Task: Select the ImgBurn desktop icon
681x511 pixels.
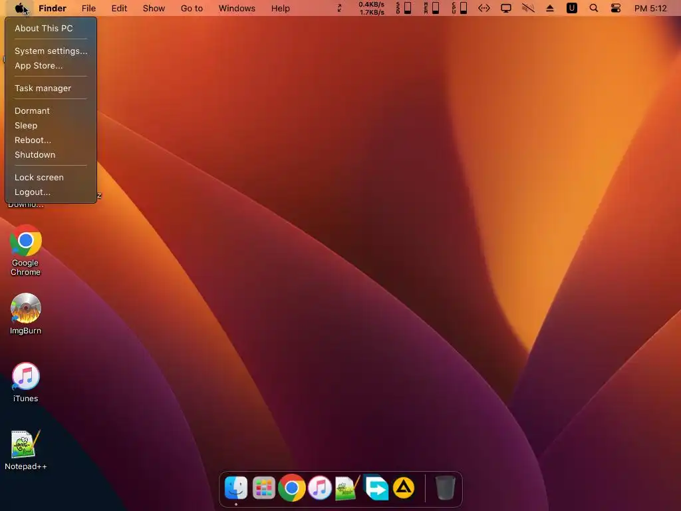Action: [x=26, y=314]
